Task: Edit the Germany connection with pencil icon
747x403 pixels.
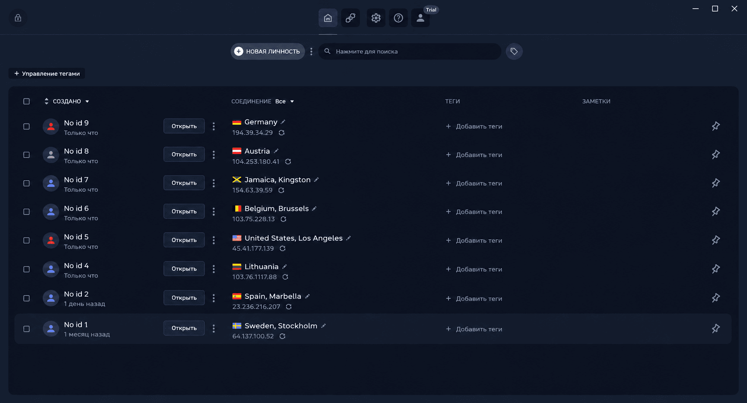Action: [283, 122]
